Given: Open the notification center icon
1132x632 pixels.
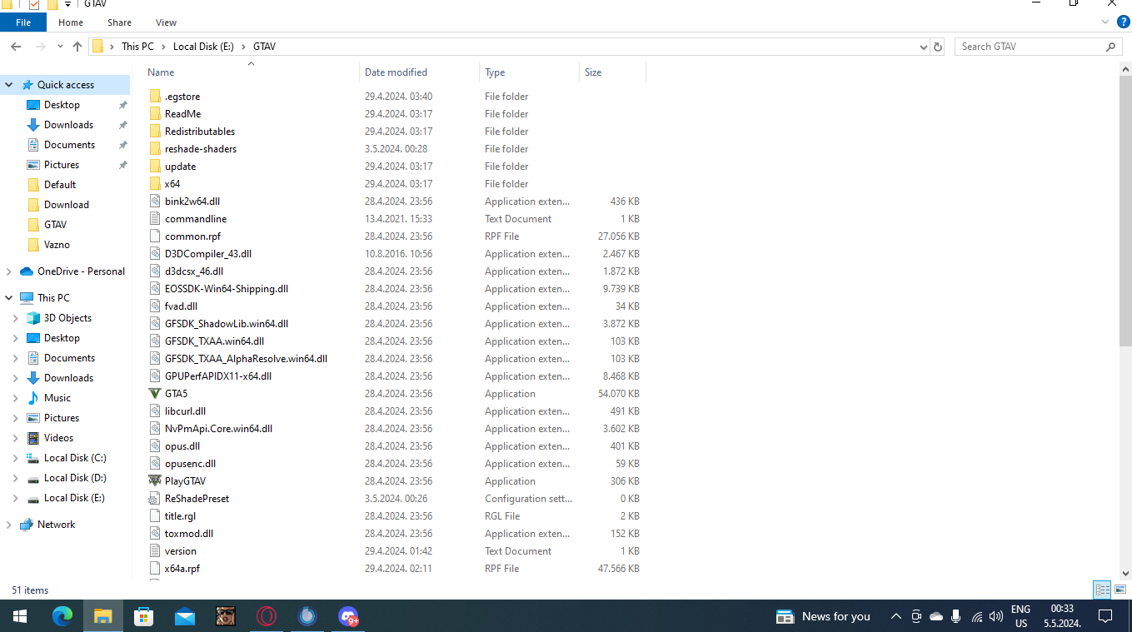Looking at the screenshot, I should pyautogui.click(x=1105, y=616).
